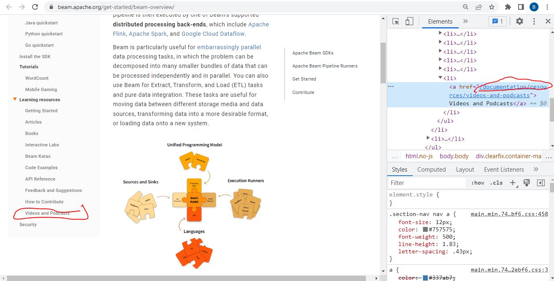Viewport: 554px width, 281px height.
Task: Show earlier breadcrumbs via left ellipsis
Action: [x=394, y=156]
